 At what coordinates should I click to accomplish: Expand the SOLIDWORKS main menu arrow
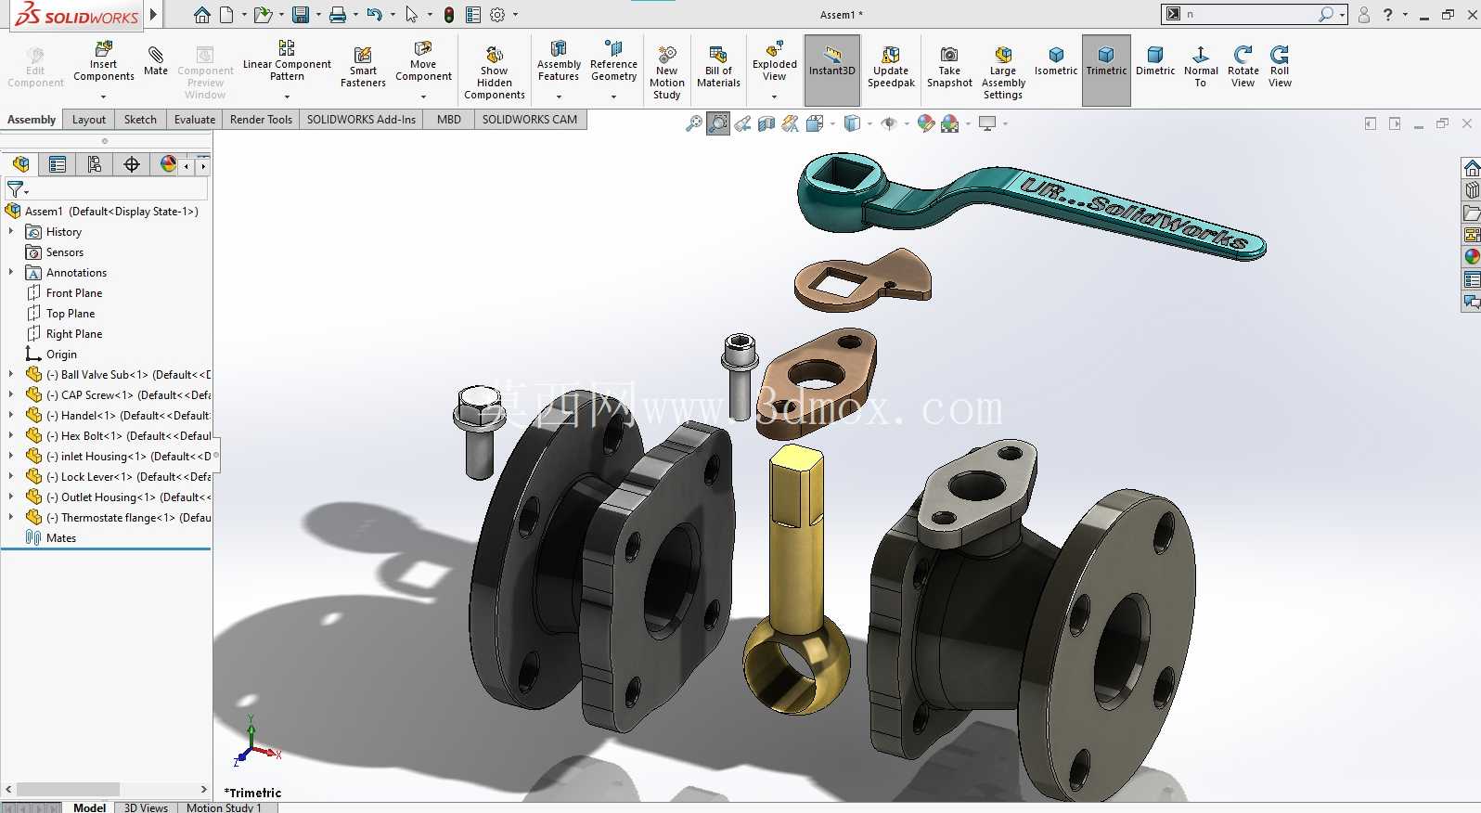click(154, 15)
